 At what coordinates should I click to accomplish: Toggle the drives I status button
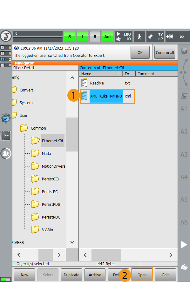pyautogui.click(x=82, y=37)
